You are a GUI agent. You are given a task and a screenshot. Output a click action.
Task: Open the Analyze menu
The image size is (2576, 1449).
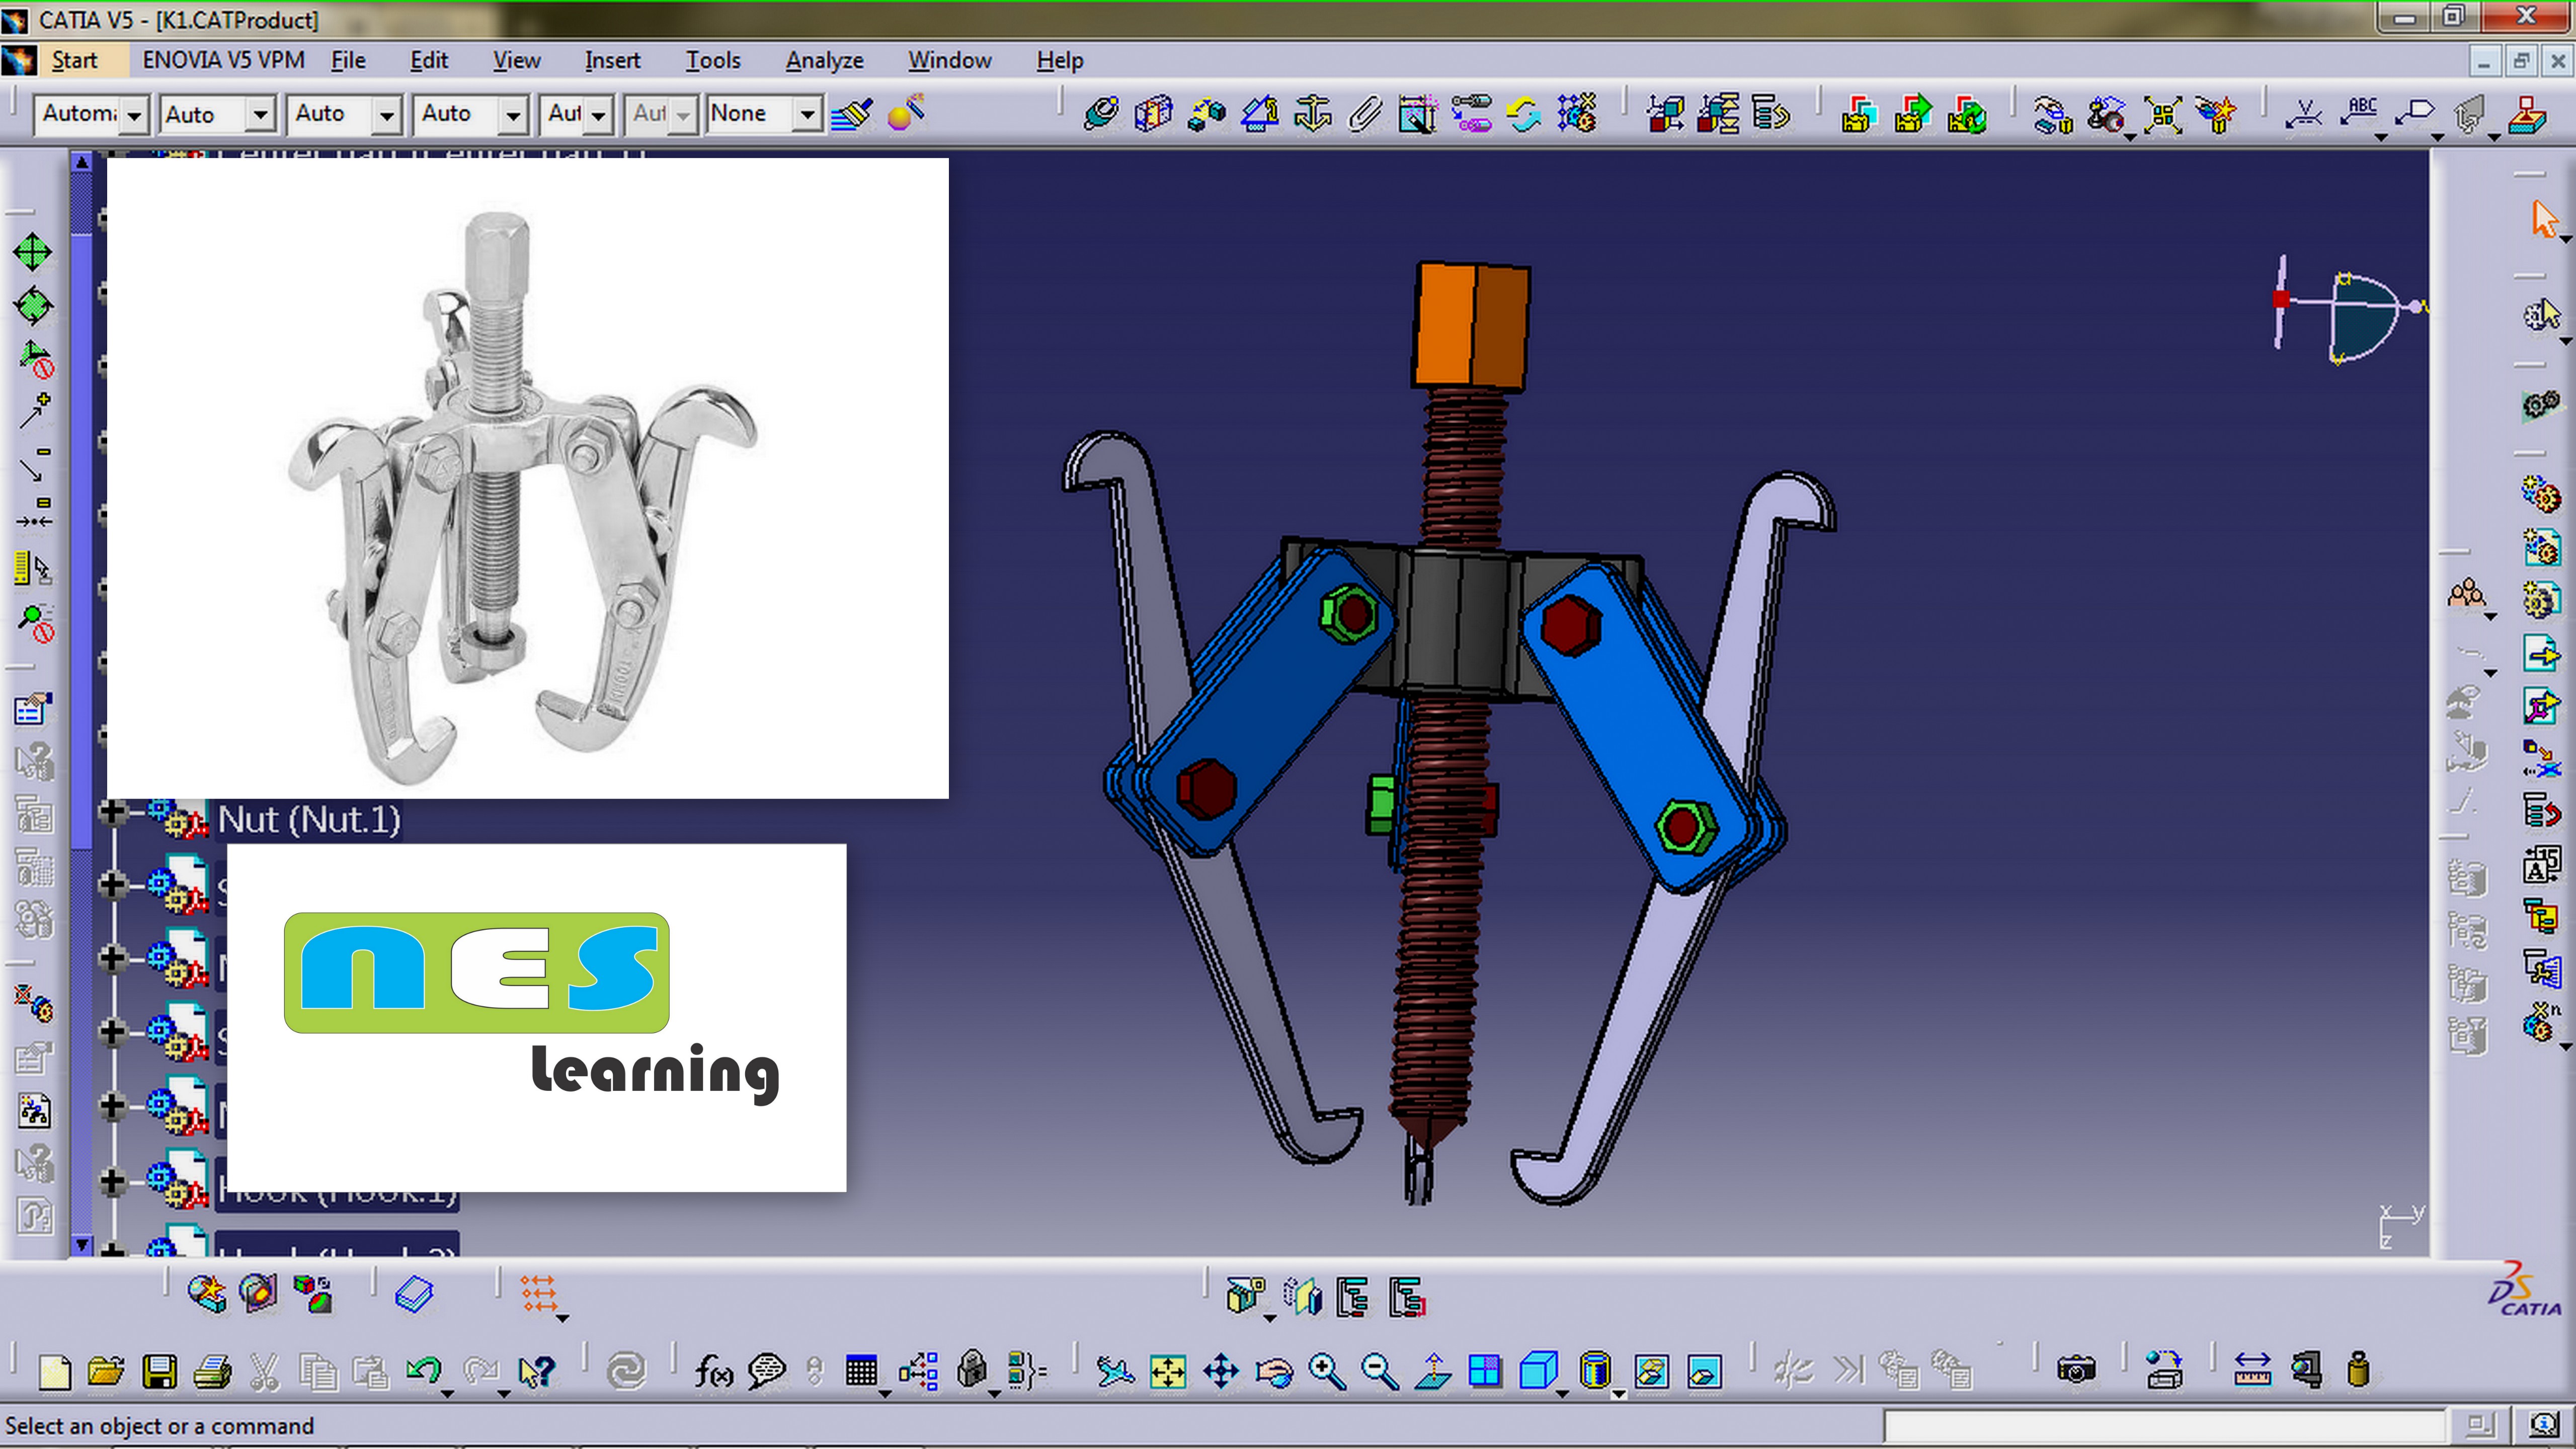[824, 60]
